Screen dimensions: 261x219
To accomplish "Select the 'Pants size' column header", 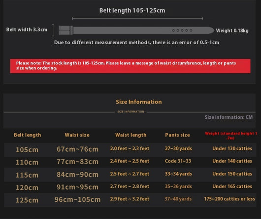I will click(x=177, y=135).
